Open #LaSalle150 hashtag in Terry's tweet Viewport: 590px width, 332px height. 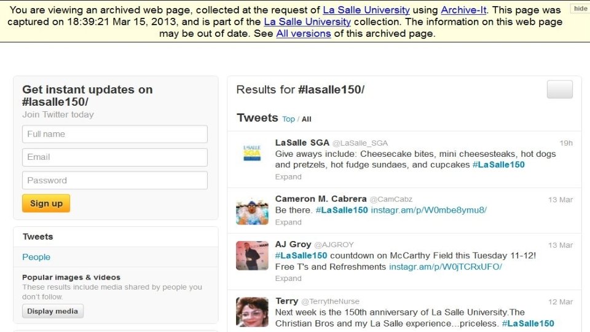coord(528,323)
